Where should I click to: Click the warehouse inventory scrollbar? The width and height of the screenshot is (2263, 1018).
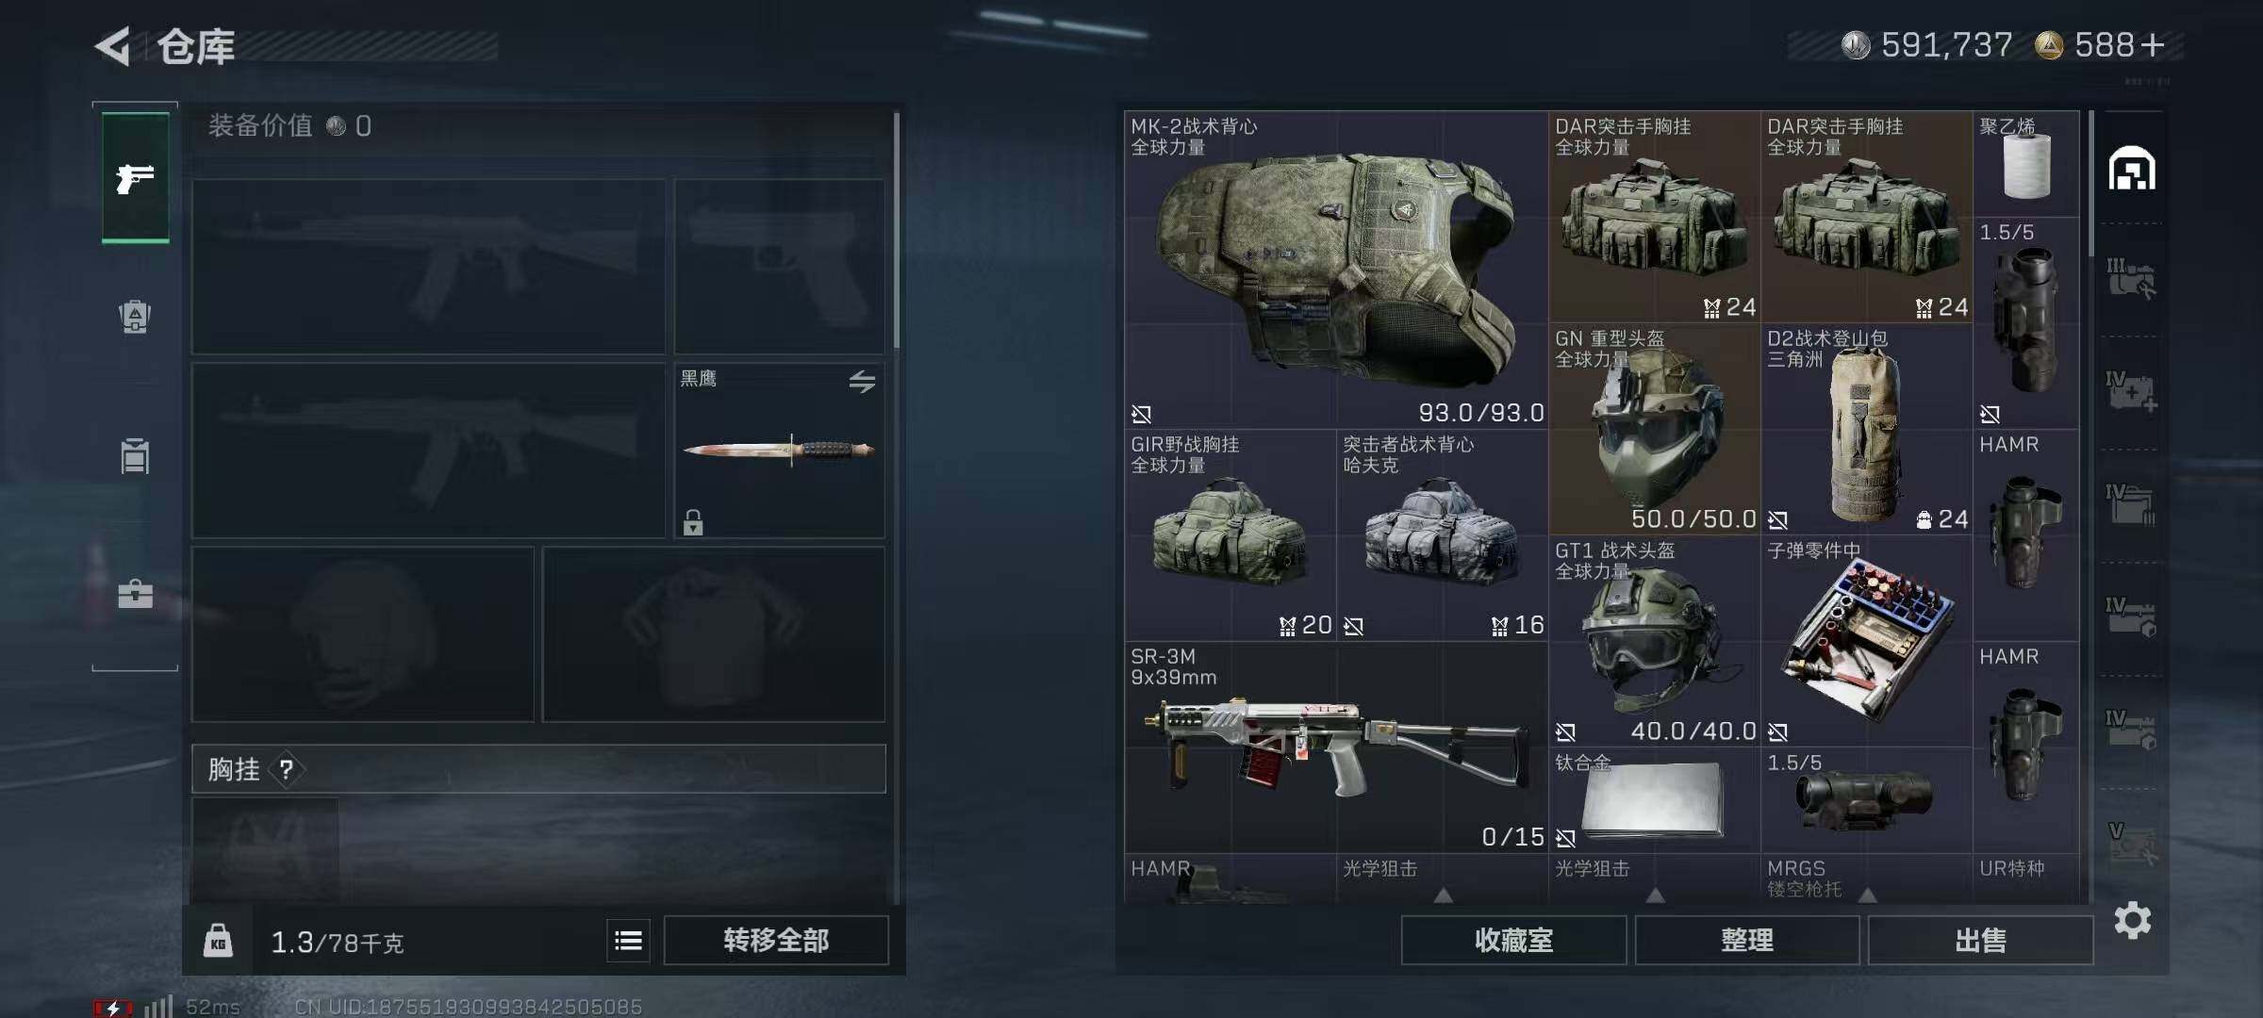coord(2091,184)
